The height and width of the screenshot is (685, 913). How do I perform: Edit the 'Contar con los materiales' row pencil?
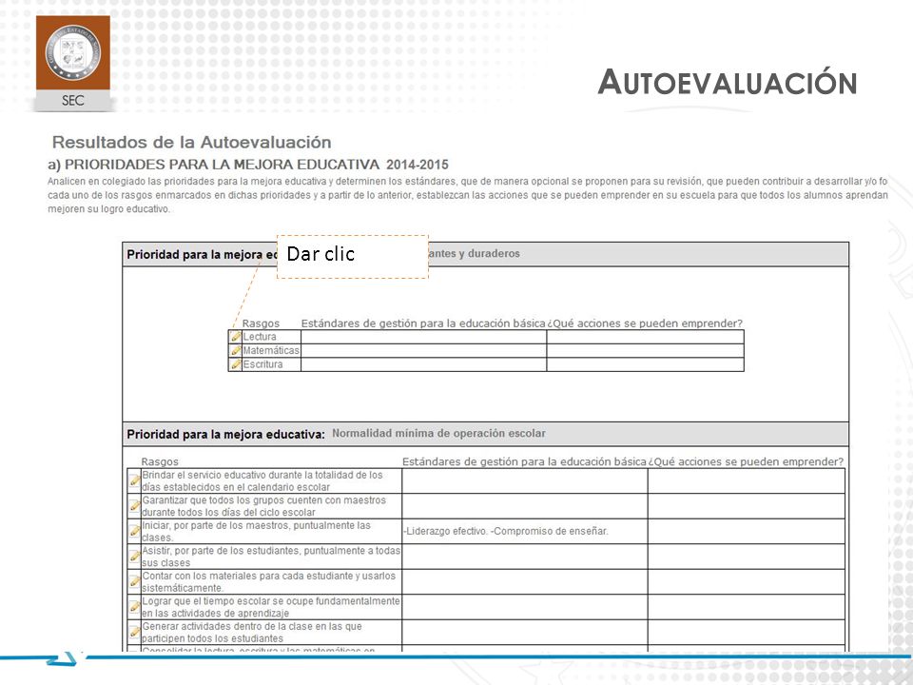point(134,581)
